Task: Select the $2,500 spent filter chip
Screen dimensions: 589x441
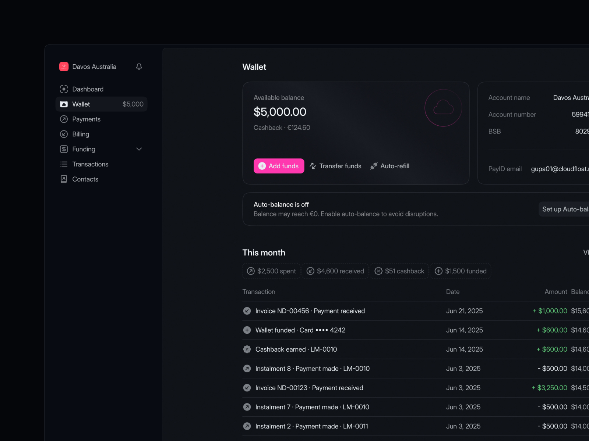Action: [x=271, y=271]
